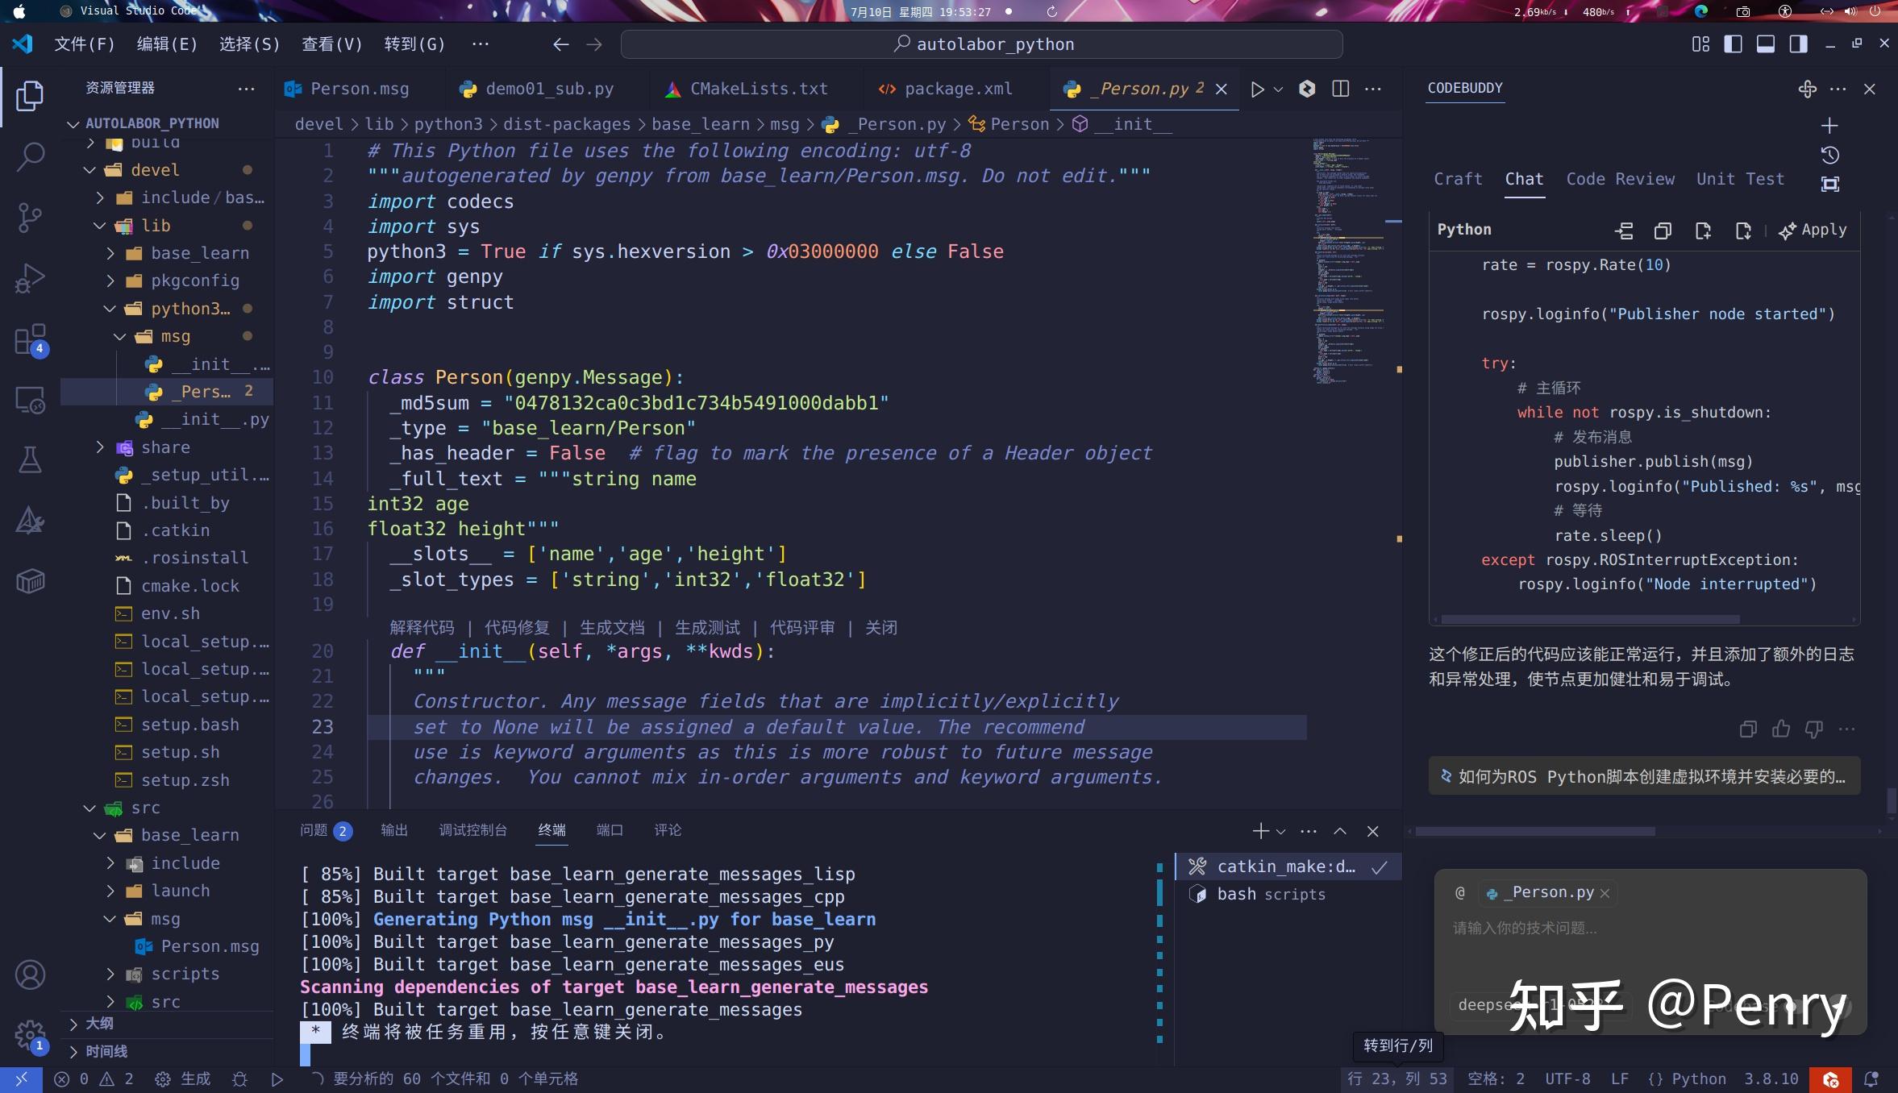Open run options dropdown beside play button
1898x1093 pixels.
pos(1276,89)
